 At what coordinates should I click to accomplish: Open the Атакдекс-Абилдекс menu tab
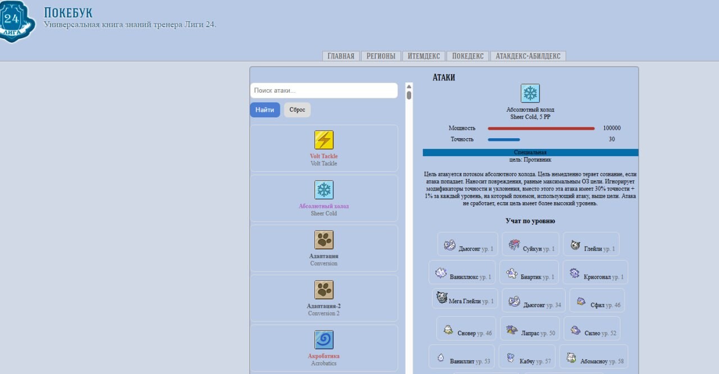click(528, 56)
